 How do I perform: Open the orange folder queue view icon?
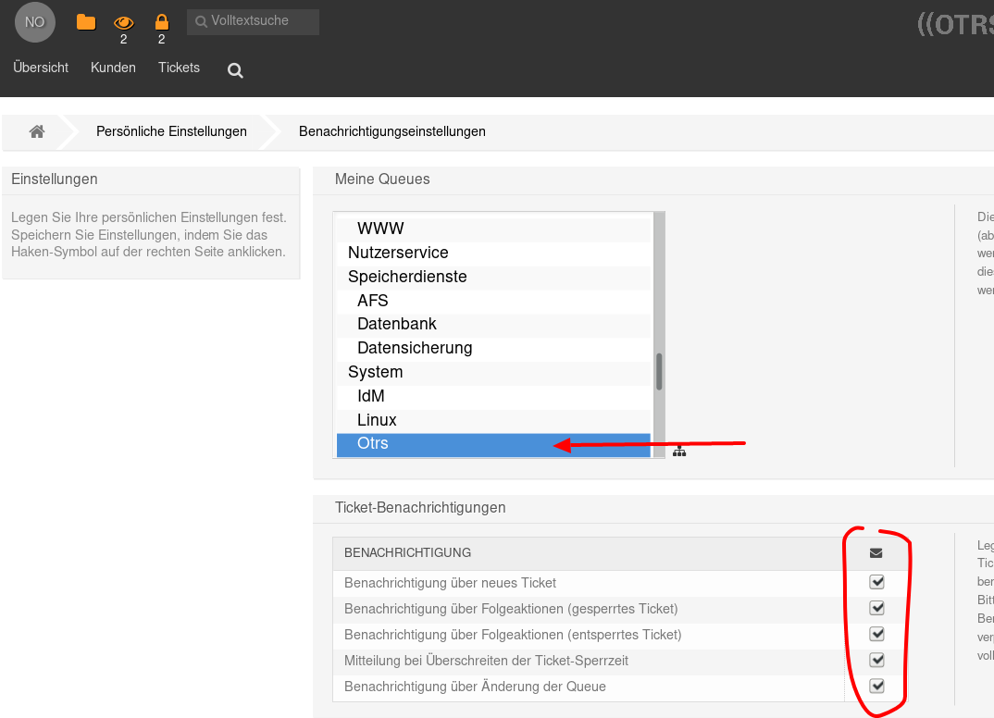(x=86, y=22)
